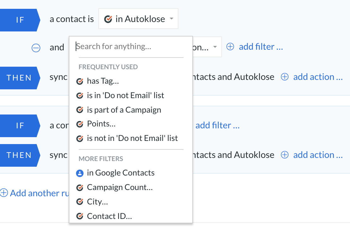This screenshot has width=350, height=229.
Task: Select "is not in 'Do not Email' list"
Action: pyautogui.click(x=132, y=138)
